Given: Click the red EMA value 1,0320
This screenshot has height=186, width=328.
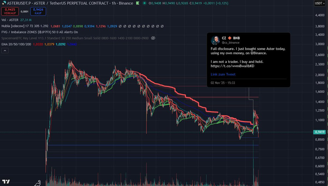Looking at the screenshot, I should 38,44.
